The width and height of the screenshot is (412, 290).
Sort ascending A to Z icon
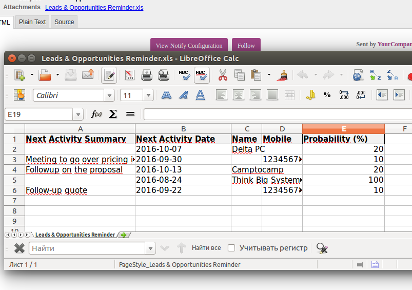coord(375,74)
